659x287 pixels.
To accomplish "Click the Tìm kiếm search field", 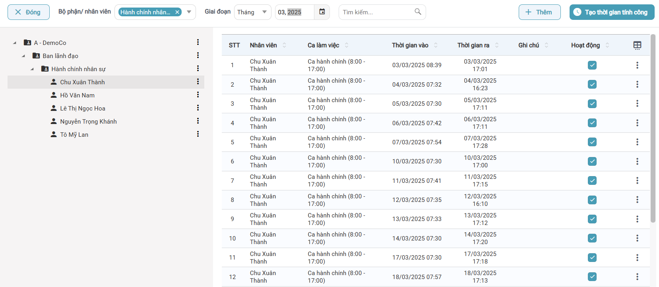I will (376, 12).
